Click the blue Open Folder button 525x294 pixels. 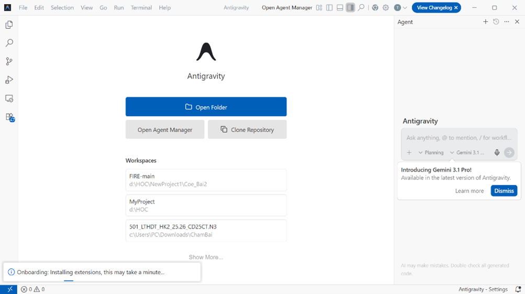pyautogui.click(x=206, y=107)
